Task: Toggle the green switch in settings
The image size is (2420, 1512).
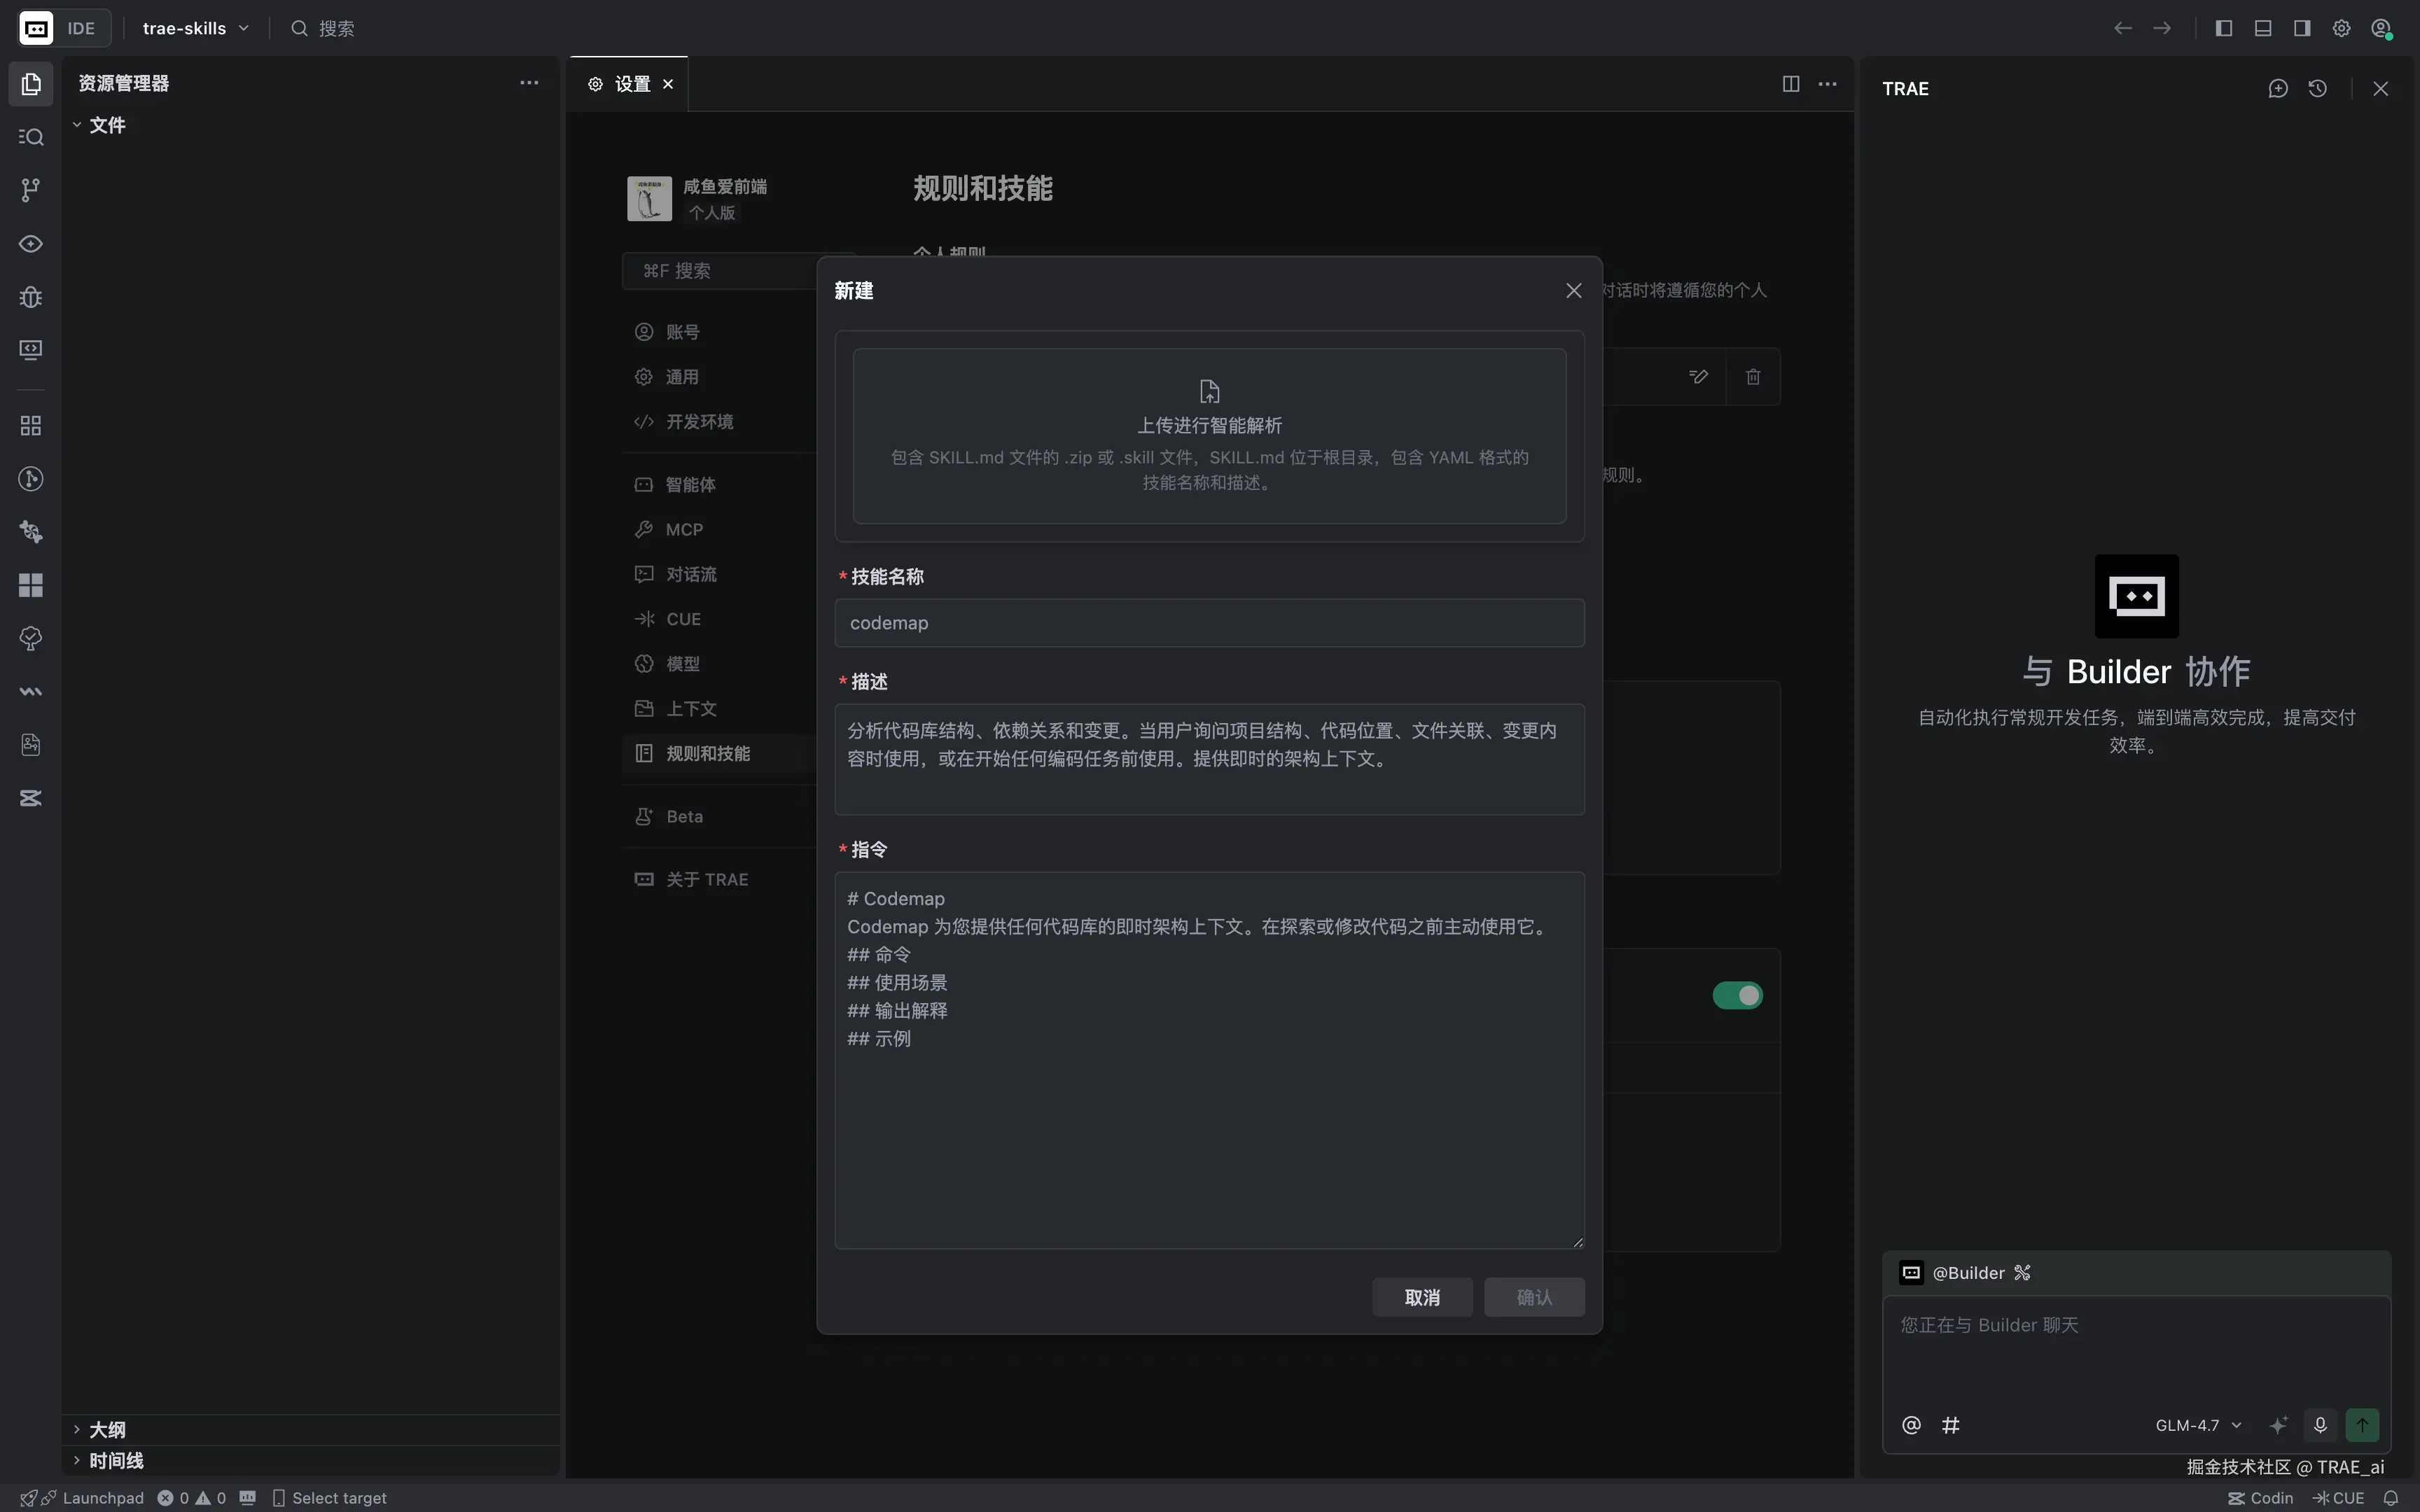Action: 1737,995
